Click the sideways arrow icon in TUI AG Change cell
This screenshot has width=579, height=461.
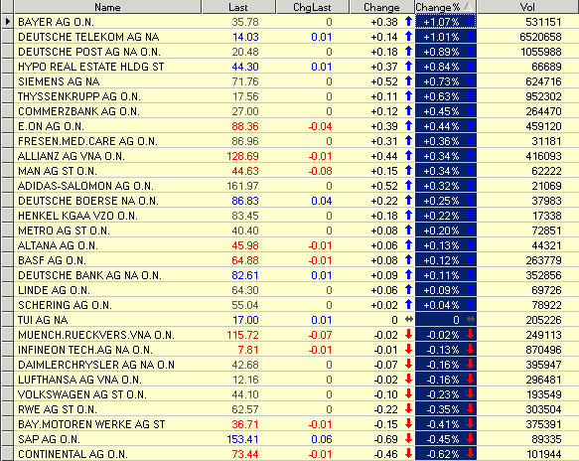[x=409, y=319]
